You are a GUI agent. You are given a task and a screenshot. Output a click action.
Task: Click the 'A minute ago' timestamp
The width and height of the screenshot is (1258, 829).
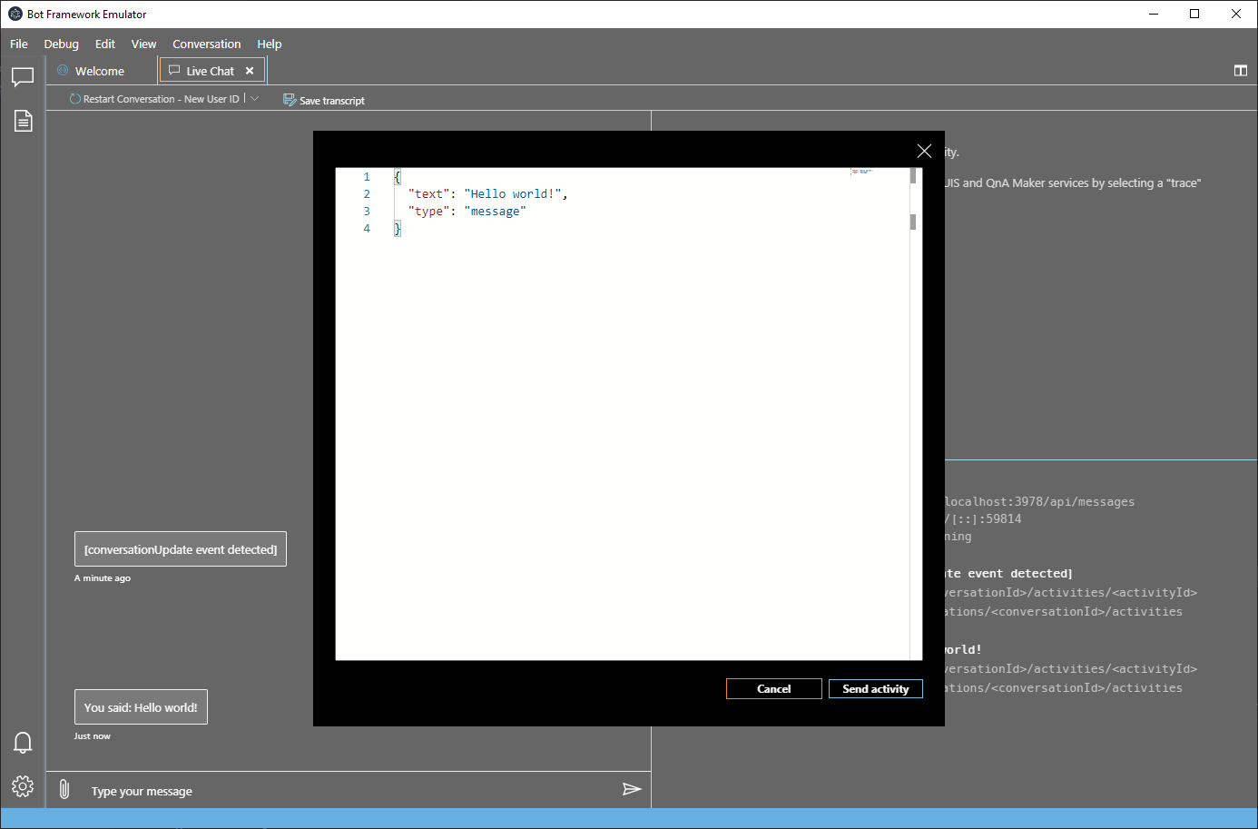click(103, 578)
